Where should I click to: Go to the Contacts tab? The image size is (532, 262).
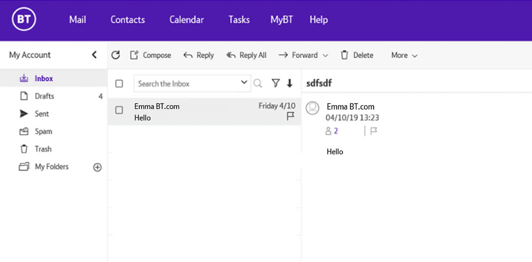[128, 20]
